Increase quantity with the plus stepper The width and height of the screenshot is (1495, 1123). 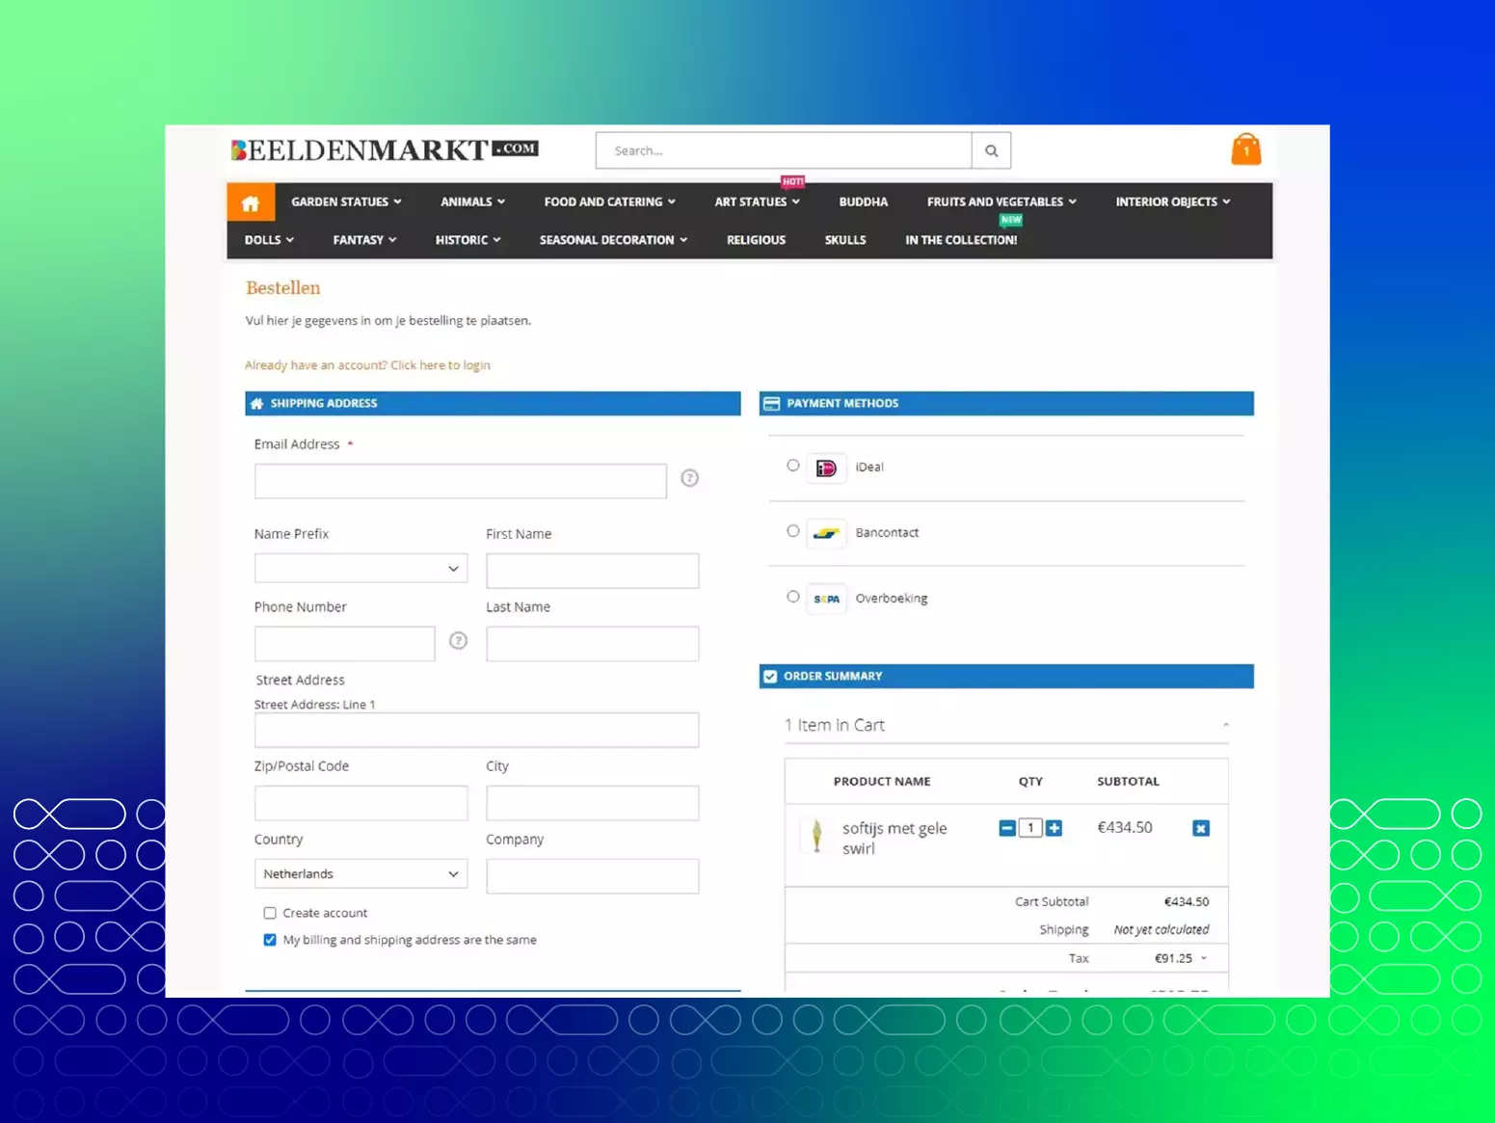pyautogui.click(x=1053, y=827)
